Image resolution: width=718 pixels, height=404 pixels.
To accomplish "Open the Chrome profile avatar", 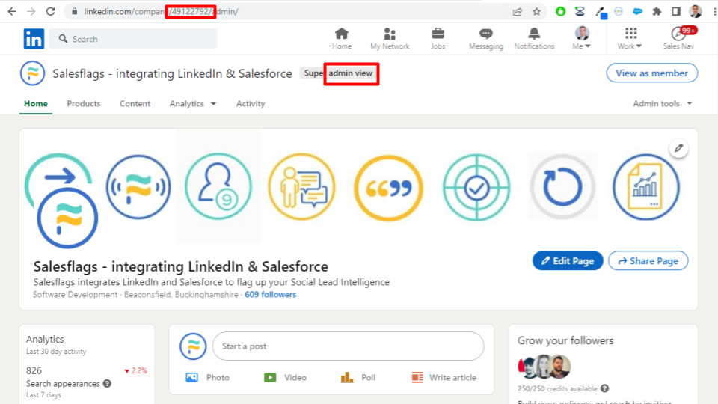I will coord(696,11).
